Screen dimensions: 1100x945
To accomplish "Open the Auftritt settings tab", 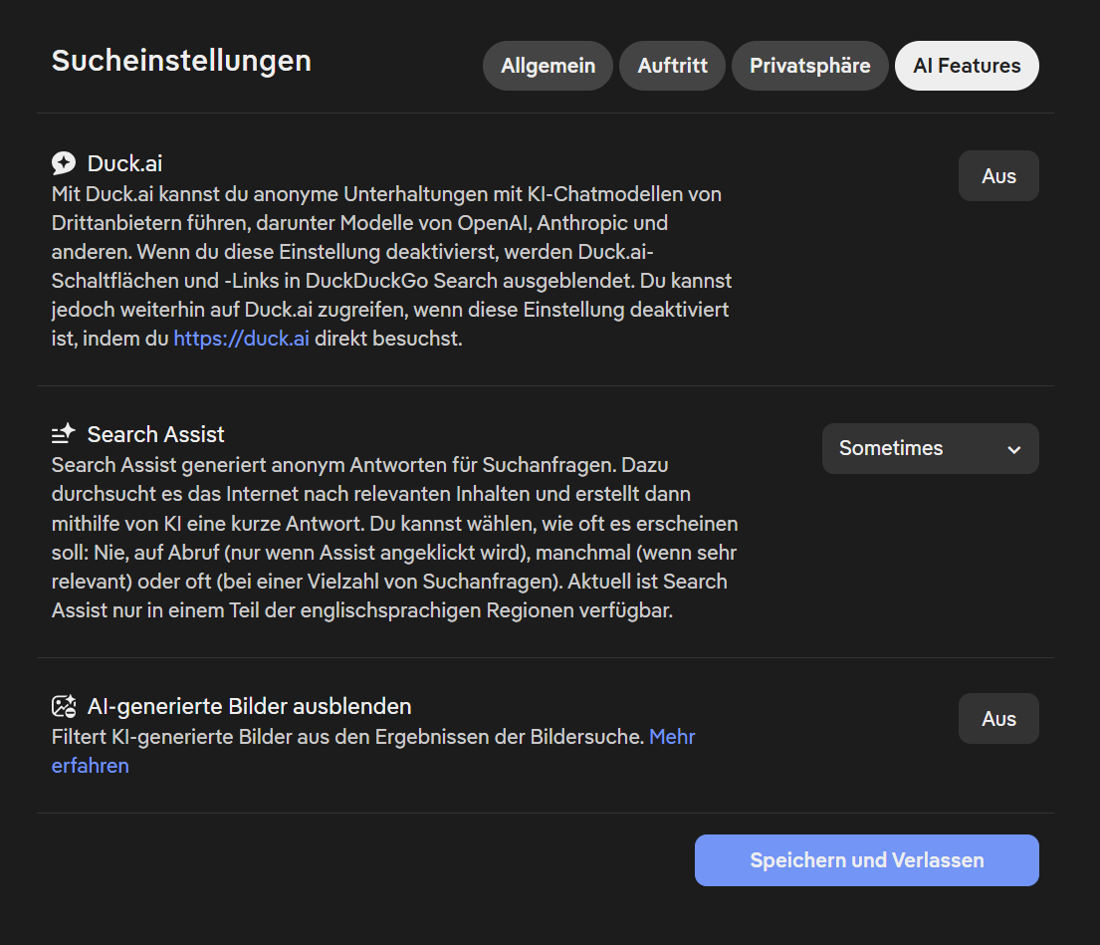I will pyautogui.click(x=672, y=66).
